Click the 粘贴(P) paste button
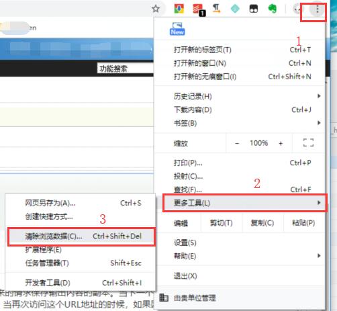Image resolution: width=337 pixels, height=311 pixels. tap(303, 223)
